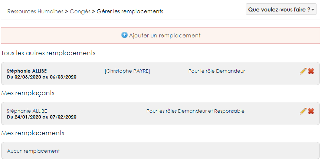Click the "Ajouter un remplacement" link text
This screenshot has width=321, height=163.
[165, 36]
